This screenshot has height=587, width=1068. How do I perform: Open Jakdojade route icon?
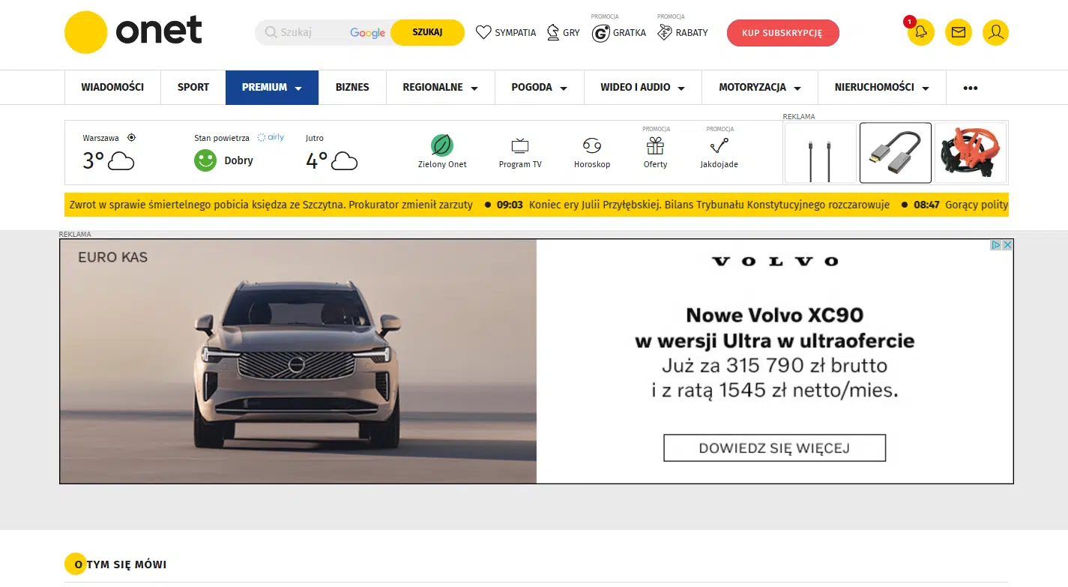pyautogui.click(x=719, y=145)
